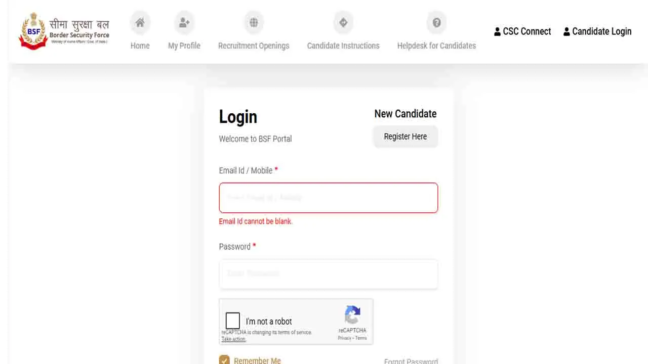The height and width of the screenshot is (364, 648).
Task: Open the Recruitment Openings menu item
Action: click(x=254, y=45)
